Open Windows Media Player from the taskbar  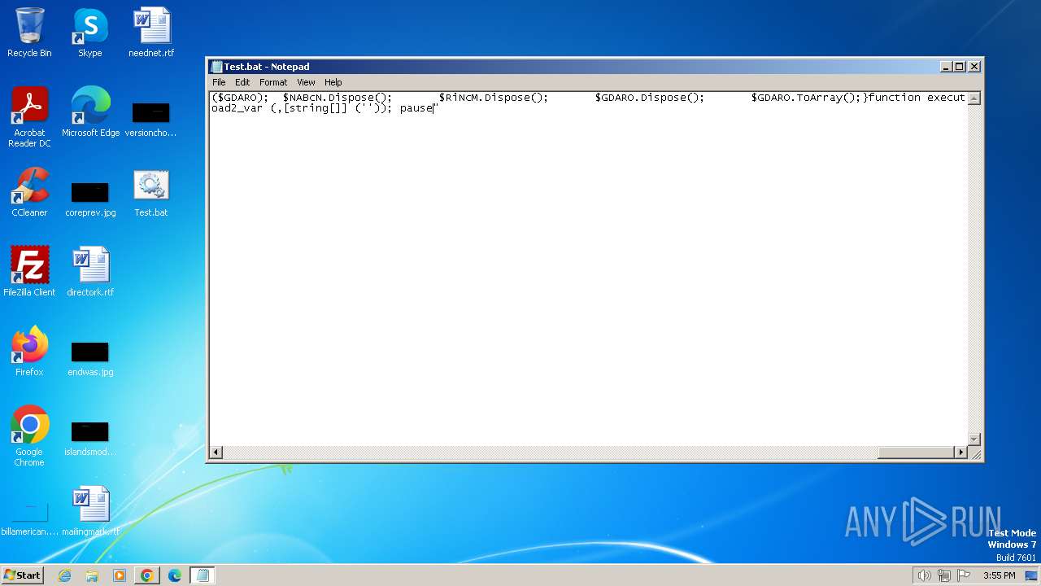pyautogui.click(x=120, y=575)
